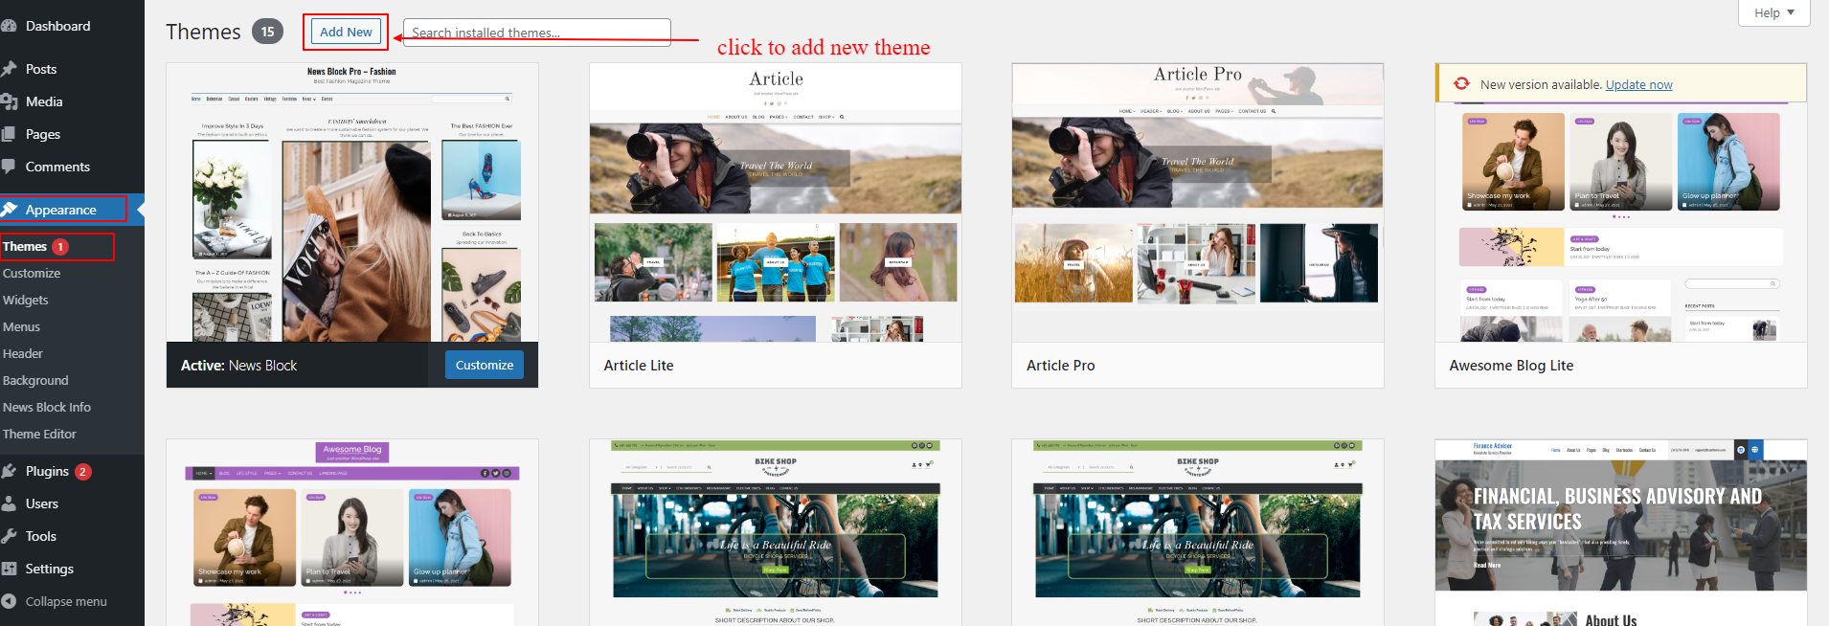Click the Settings sliders icon
The width and height of the screenshot is (1829, 626).
[x=9, y=569]
